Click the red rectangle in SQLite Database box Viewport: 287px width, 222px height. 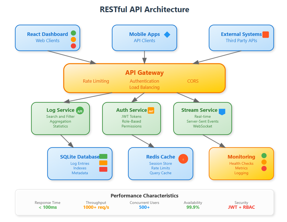(103, 169)
